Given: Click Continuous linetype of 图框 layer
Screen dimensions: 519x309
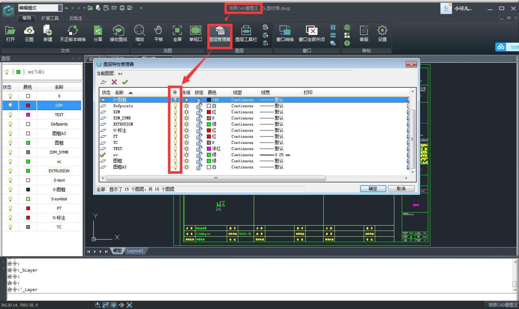Looking at the screenshot, I should coord(242,161).
